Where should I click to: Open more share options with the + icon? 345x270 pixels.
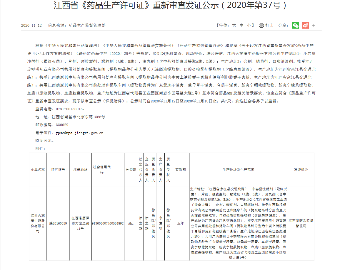314,26
